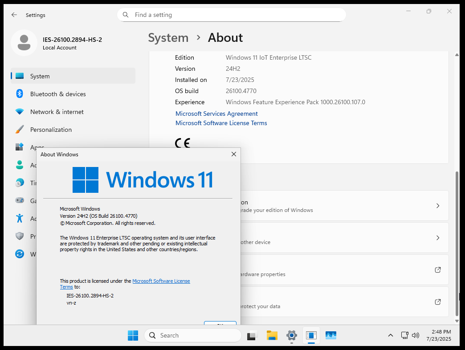
Task: Open Task View on the taskbar
Action: [252, 335]
